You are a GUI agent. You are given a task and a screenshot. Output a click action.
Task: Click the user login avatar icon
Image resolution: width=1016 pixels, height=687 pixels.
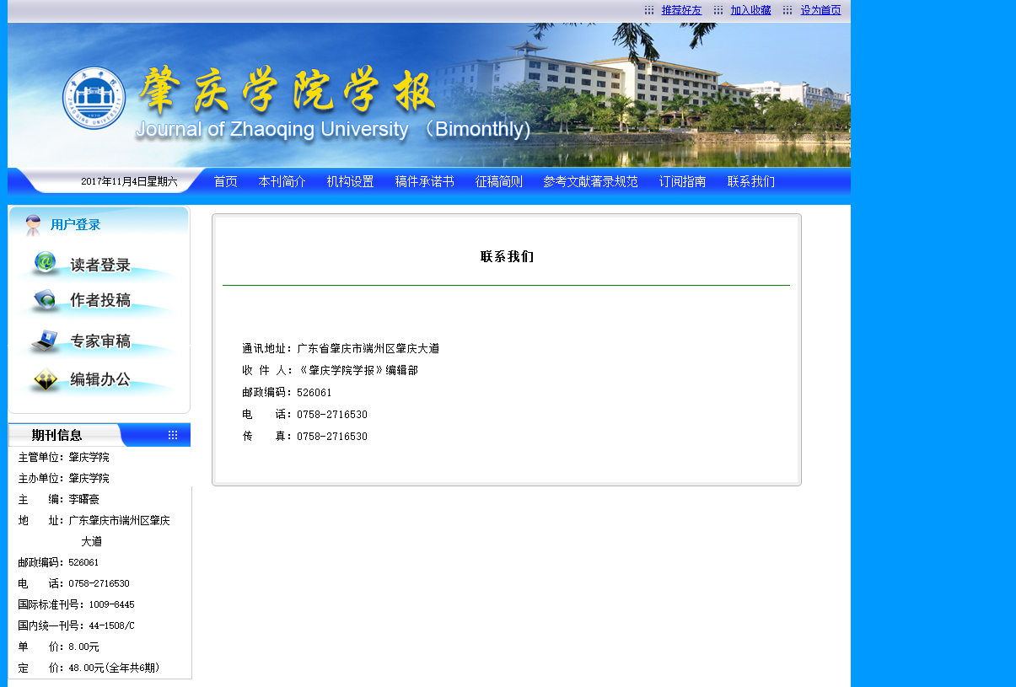click(x=33, y=225)
